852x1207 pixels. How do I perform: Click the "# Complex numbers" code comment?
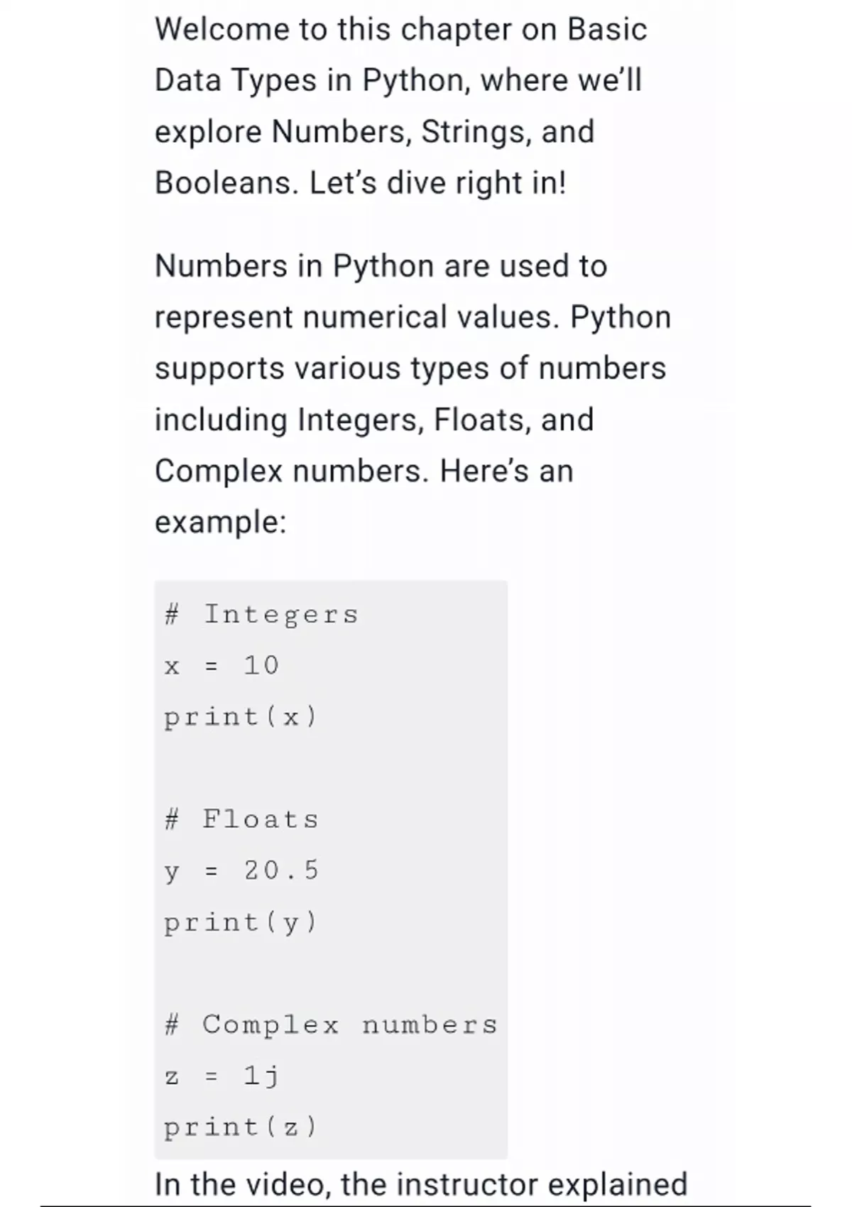(x=331, y=1025)
